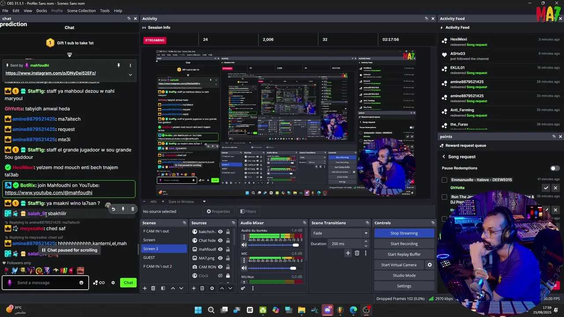Open advanced audio properties gears icon
This screenshot has height=317, width=564.
(243, 288)
